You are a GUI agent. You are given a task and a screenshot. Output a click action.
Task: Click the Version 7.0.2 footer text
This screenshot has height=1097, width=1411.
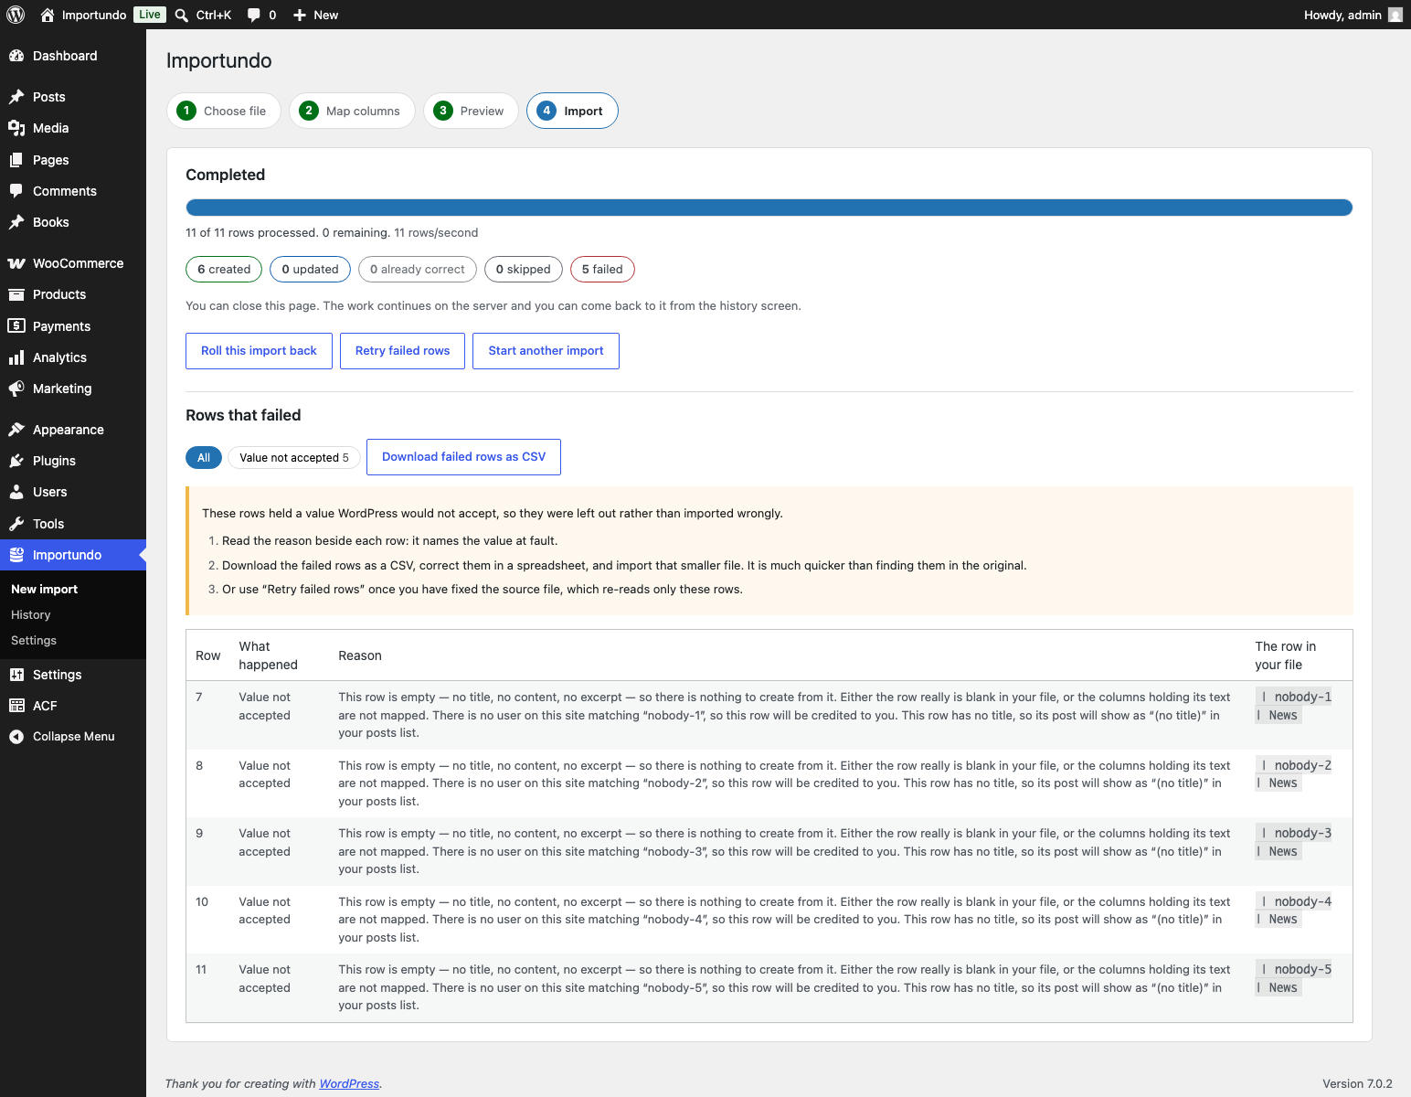point(1357,1084)
